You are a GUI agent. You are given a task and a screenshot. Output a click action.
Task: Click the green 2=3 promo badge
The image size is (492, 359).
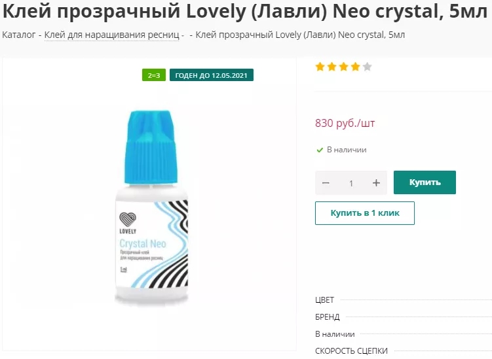[154, 75]
